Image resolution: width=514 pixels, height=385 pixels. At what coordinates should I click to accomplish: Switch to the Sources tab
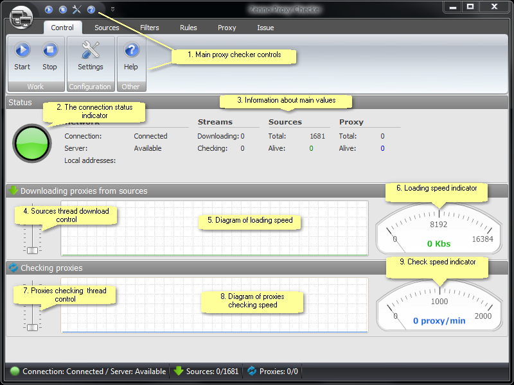coord(107,28)
